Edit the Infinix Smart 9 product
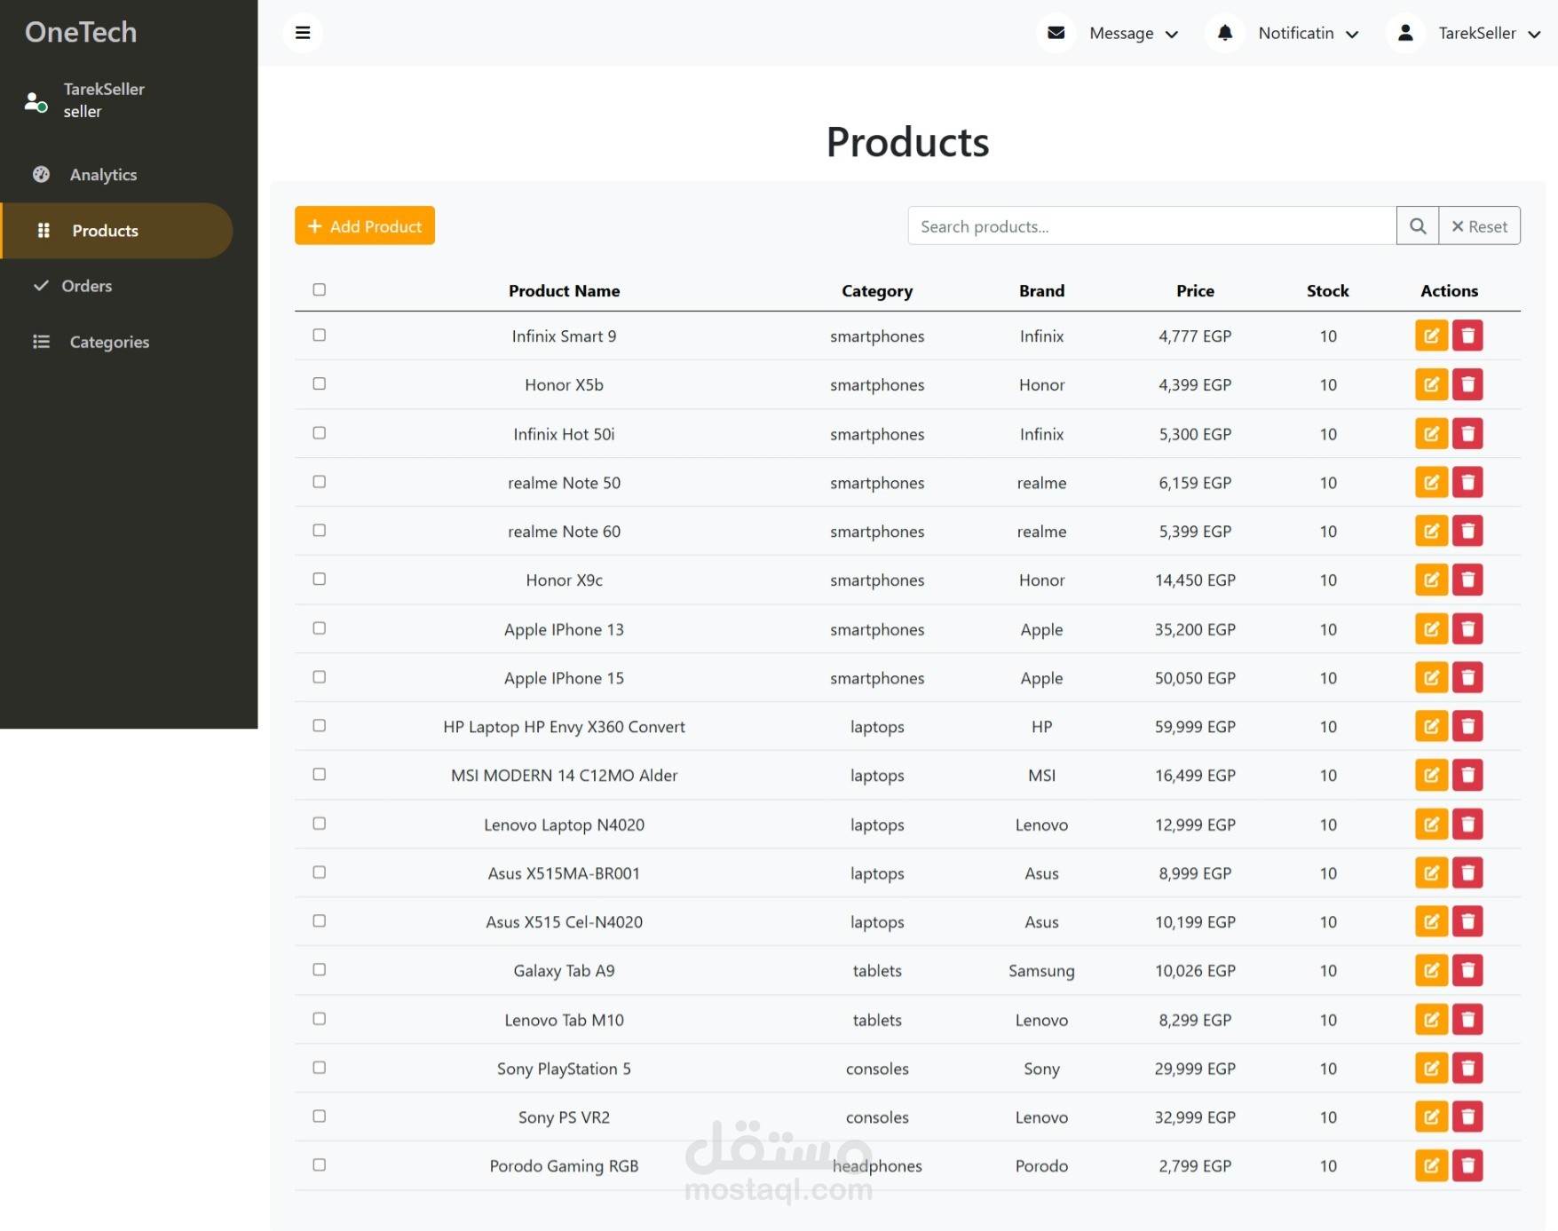 point(1431,336)
